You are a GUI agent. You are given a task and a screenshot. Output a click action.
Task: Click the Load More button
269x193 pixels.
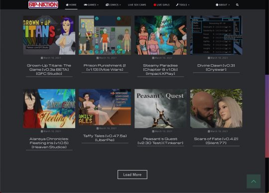133,175
